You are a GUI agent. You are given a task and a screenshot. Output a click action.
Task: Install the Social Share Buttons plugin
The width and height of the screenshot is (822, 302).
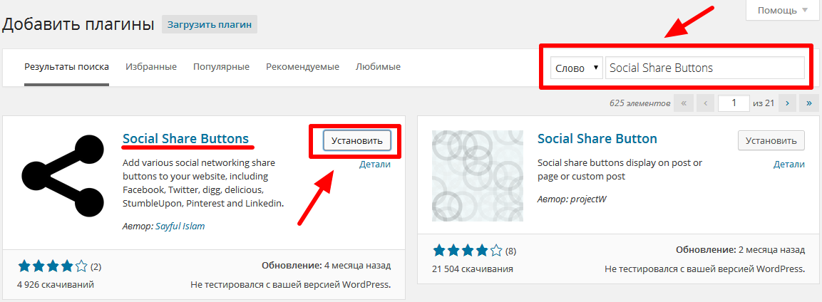[x=357, y=140]
